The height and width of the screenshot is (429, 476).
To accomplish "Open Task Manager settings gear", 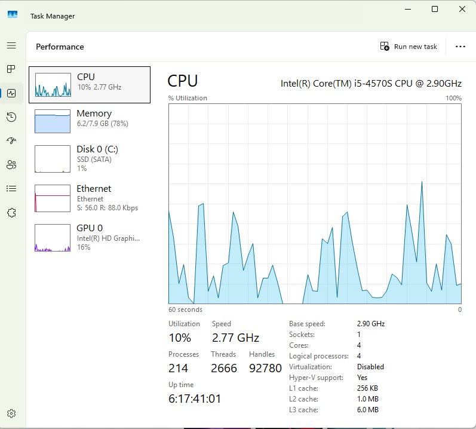I will (x=11, y=413).
